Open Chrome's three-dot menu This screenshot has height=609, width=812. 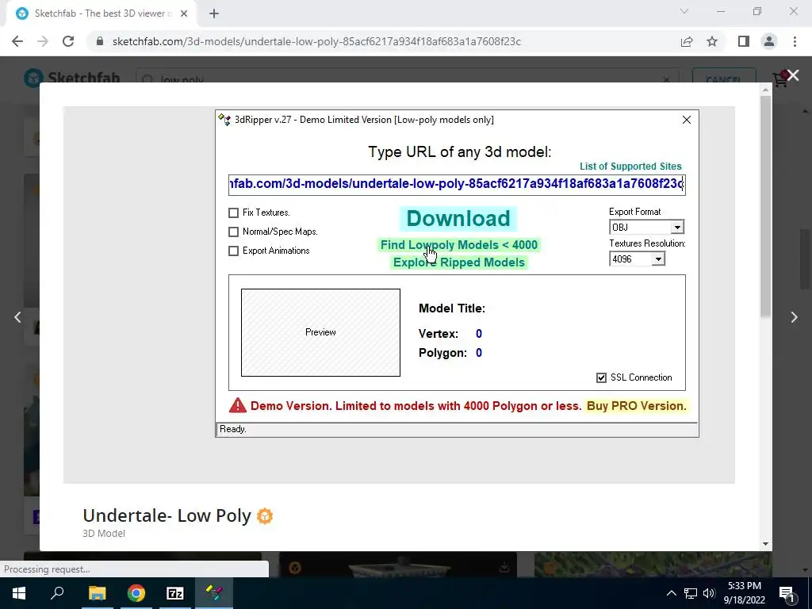[795, 41]
